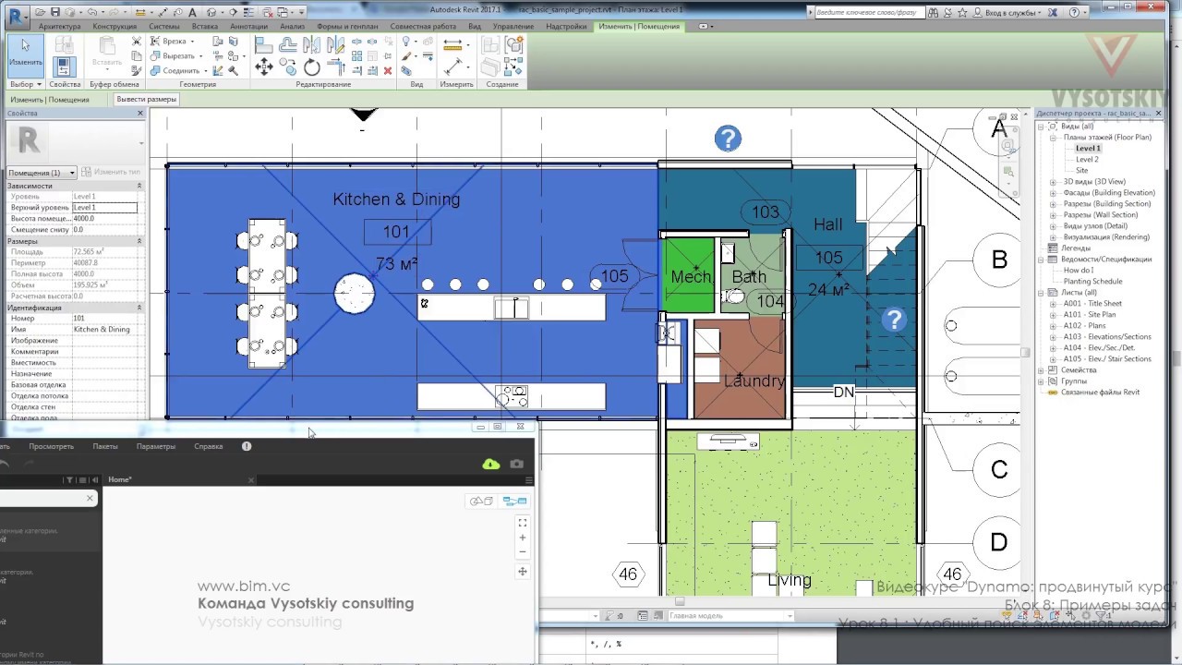Expand the 3D виды tree node
The image size is (1182, 665).
(x=1053, y=182)
